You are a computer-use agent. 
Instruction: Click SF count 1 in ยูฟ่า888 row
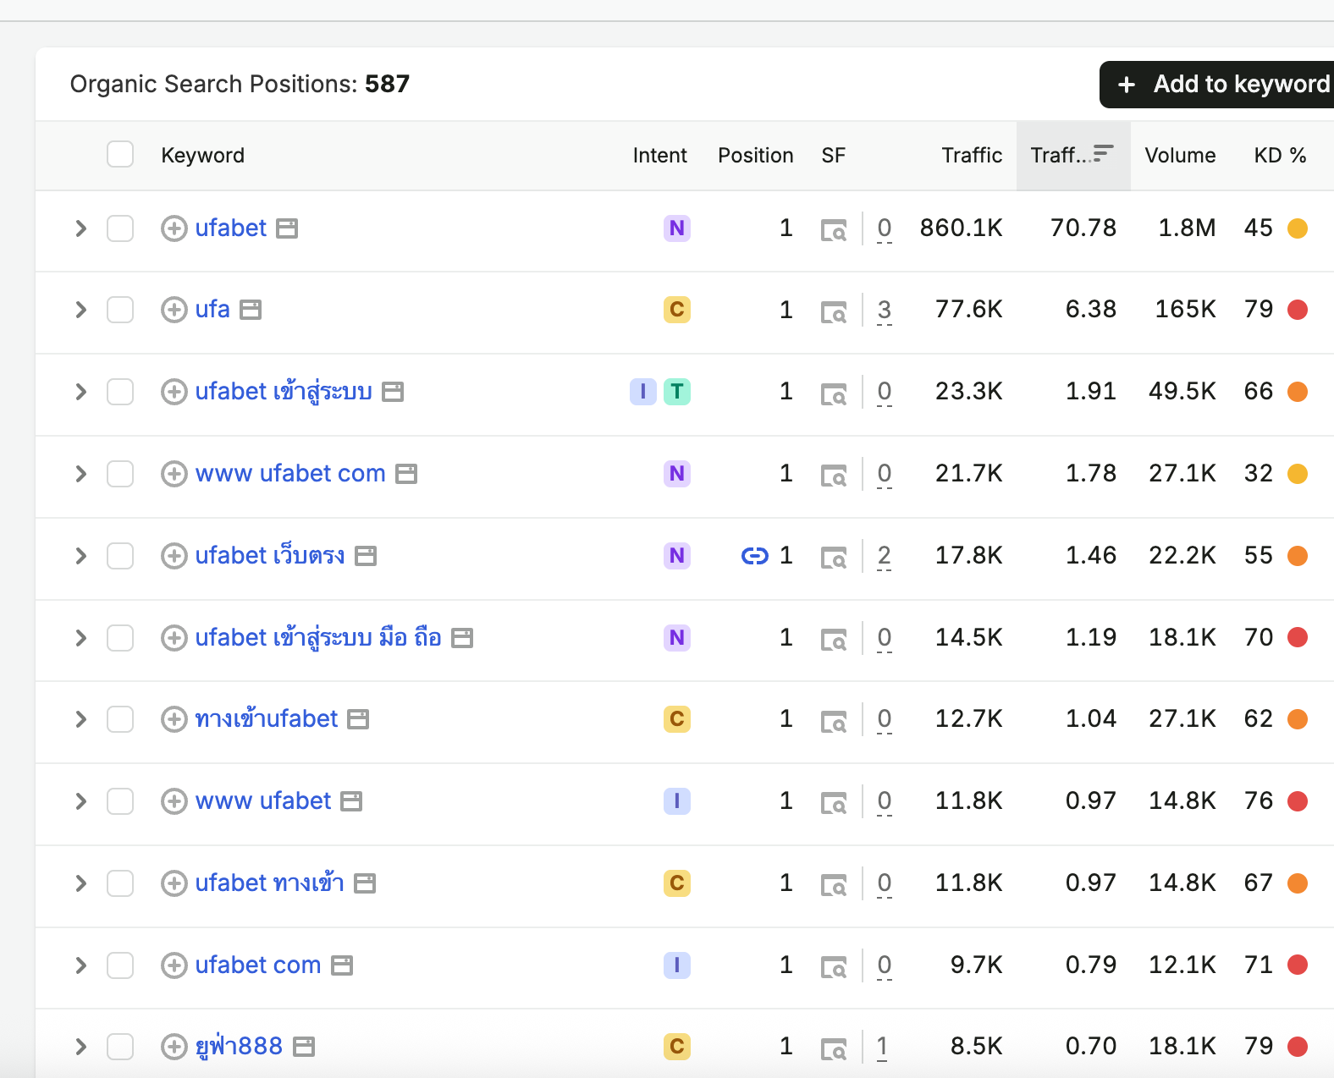[883, 1048]
